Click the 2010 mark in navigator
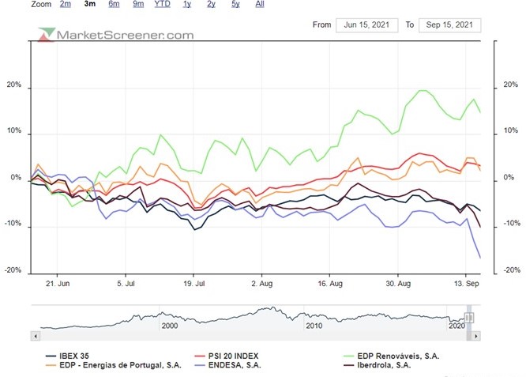 pos(314,326)
